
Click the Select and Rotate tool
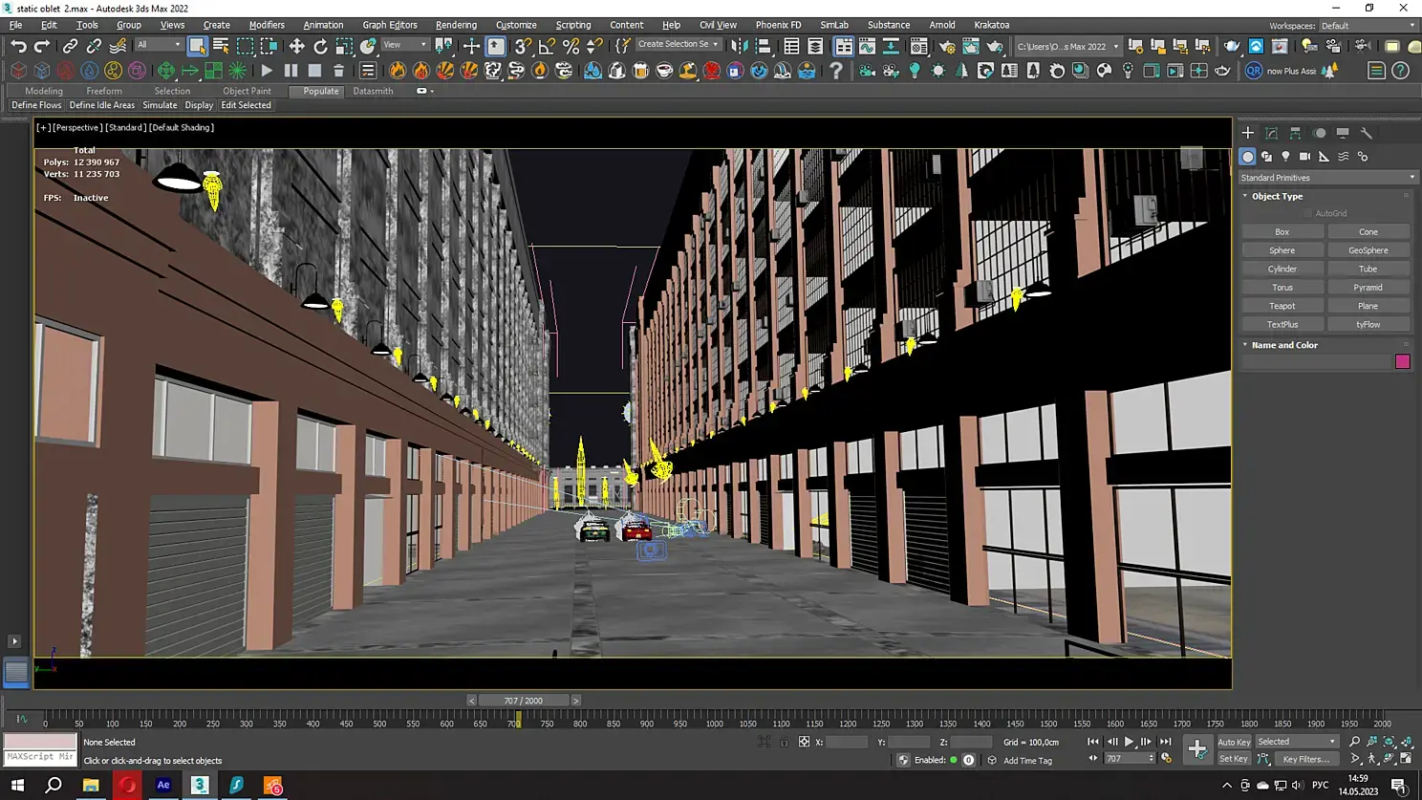(x=320, y=46)
